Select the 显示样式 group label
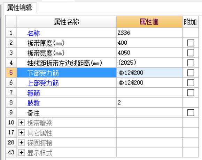This screenshot has width=202, height=160. point(40,153)
